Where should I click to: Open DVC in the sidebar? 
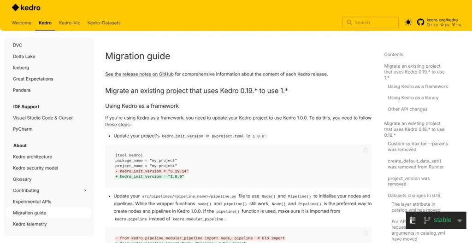tap(18, 46)
